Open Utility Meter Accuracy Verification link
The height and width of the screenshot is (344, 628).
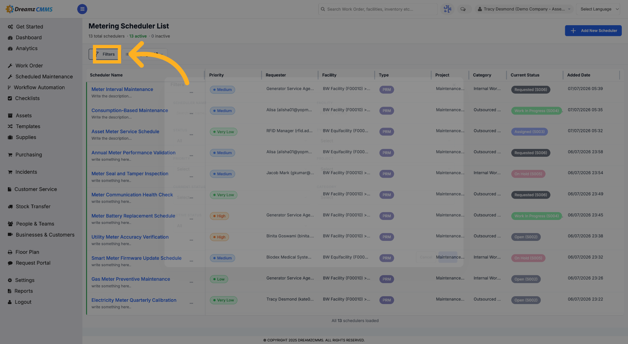pos(130,237)
